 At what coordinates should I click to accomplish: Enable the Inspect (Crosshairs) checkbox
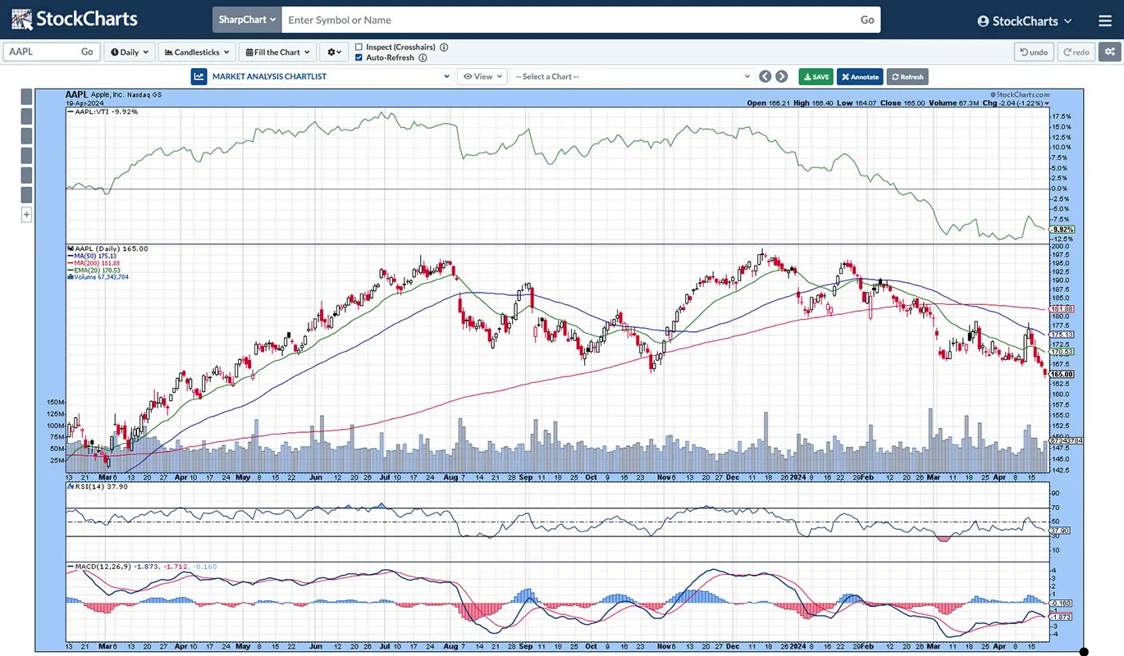[359, 48]
